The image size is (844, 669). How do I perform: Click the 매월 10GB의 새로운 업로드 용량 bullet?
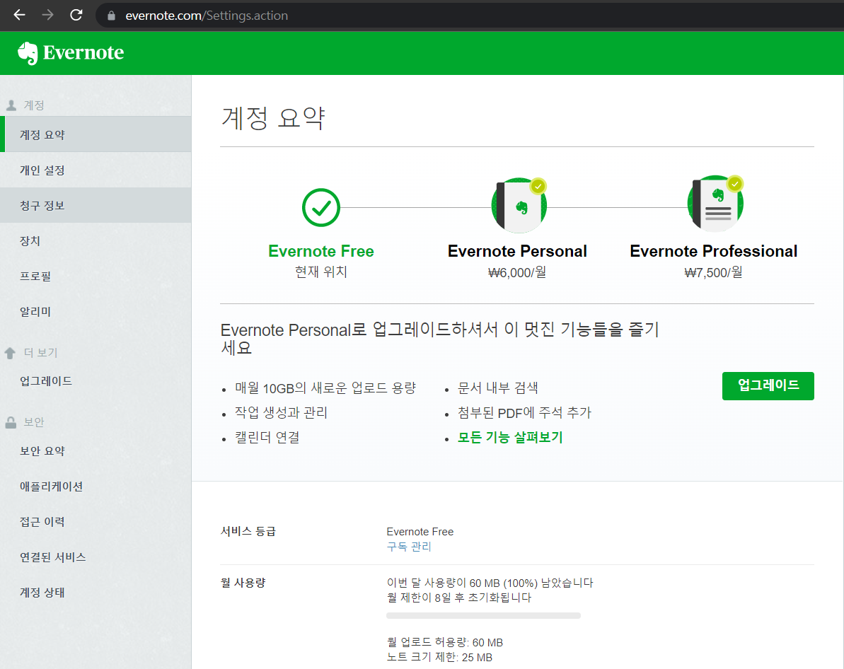coord(325,388)
